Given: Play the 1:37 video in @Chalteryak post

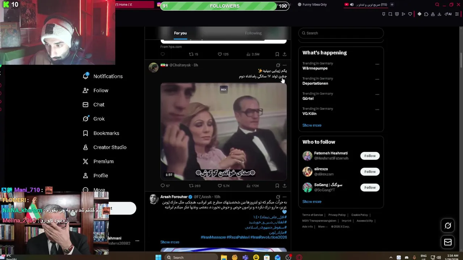Looking at the screenshot, I should tap(224, 131).
